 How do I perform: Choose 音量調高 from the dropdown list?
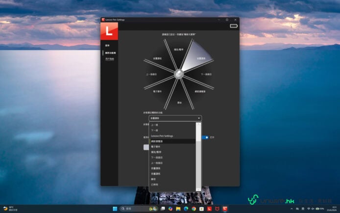[x=172, y=168]
